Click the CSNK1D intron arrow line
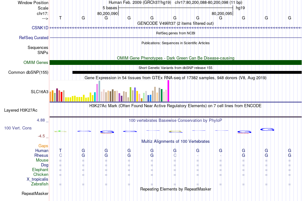The image size is (302, 201). pyautogui.click(x=176, y=28)
